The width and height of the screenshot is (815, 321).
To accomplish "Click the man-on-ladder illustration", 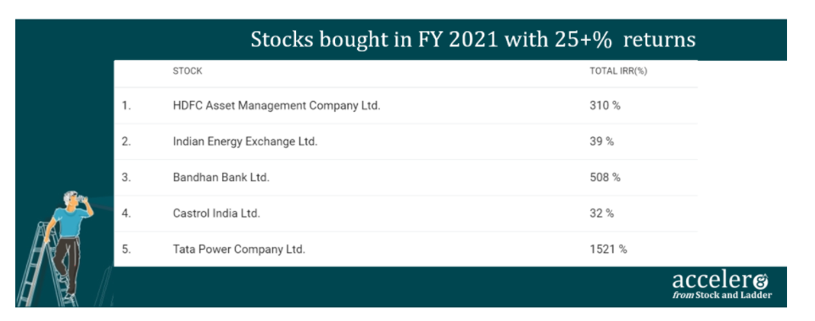I will pos(70,244).
